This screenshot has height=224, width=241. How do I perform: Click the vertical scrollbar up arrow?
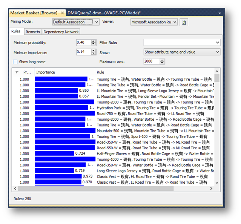point(217,71)
